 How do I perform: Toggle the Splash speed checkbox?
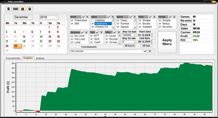tap(118, 27)
